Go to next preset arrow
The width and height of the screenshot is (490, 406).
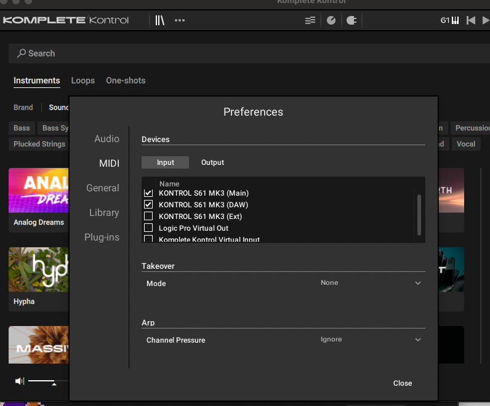(x=486, y=20)
